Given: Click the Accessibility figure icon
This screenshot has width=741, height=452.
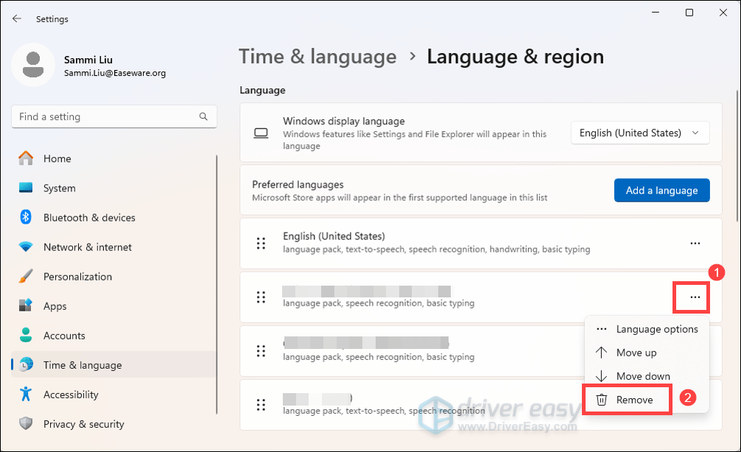Looking at the screenshot, I should point(27,394).
